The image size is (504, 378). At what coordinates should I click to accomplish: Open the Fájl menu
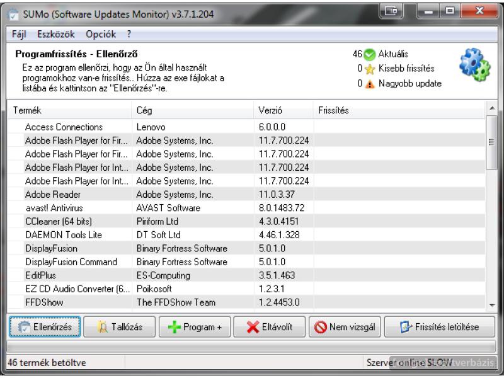click(x=19, y=34)
